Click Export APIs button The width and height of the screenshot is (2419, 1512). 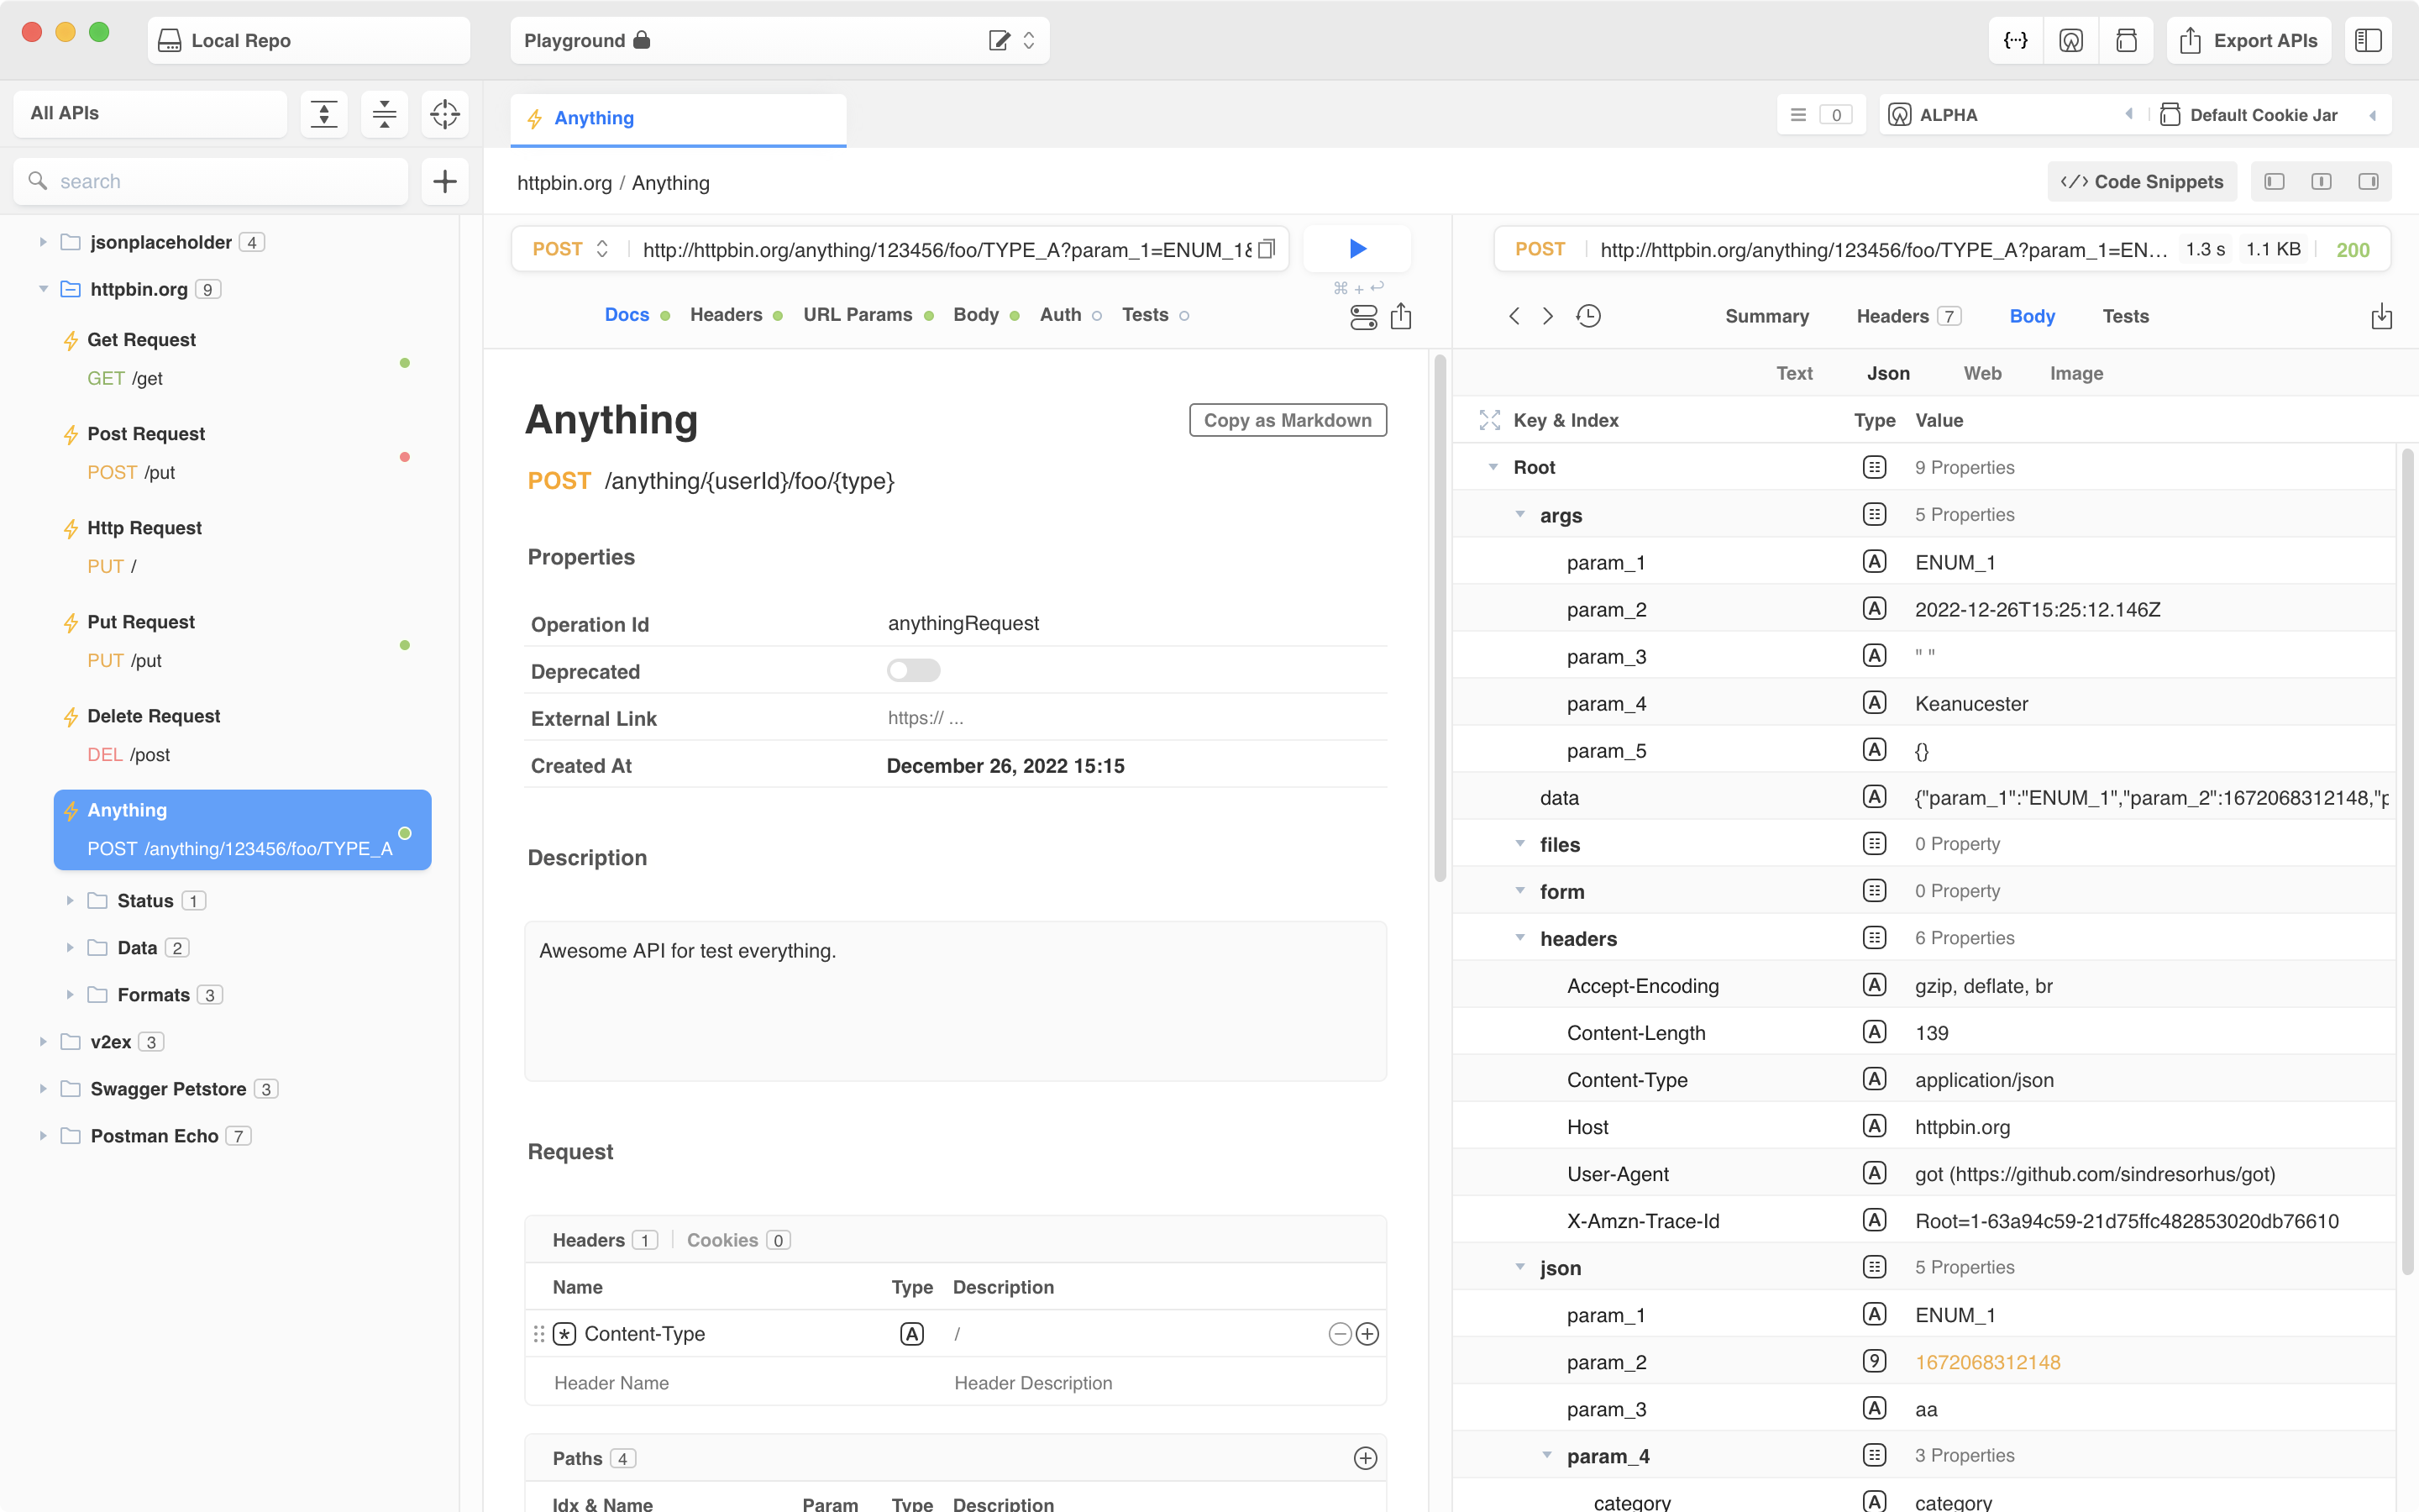click(2248, 40)
